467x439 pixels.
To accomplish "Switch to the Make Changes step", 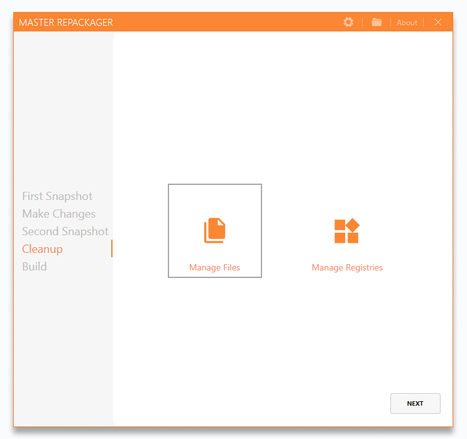I will click(58, 214).
